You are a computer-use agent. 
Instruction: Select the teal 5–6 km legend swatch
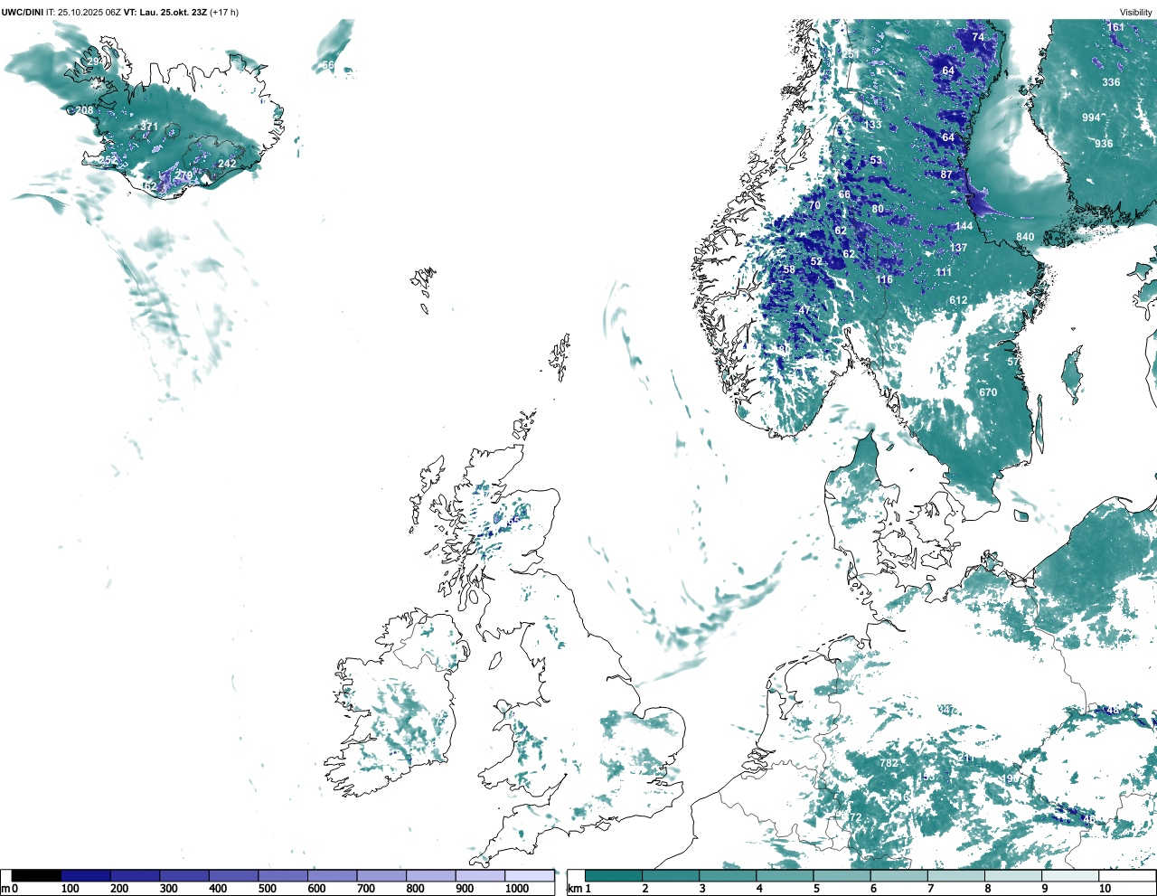click(x=842, y=875)
